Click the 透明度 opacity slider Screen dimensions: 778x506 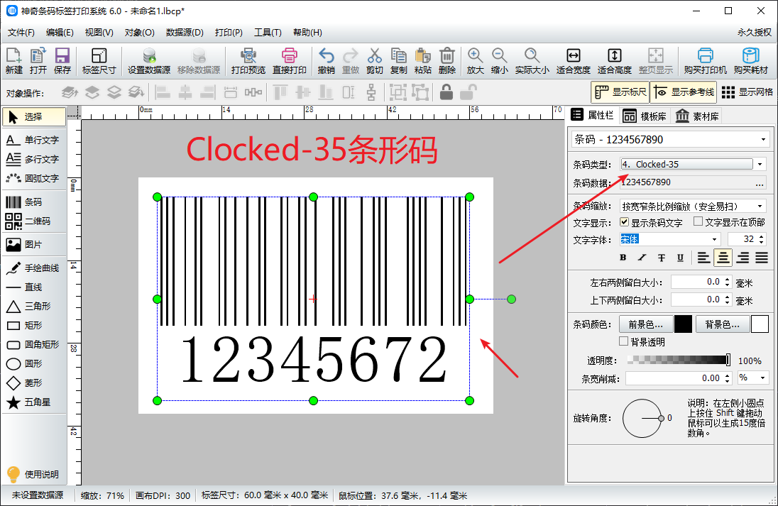[x=679, y=360]
